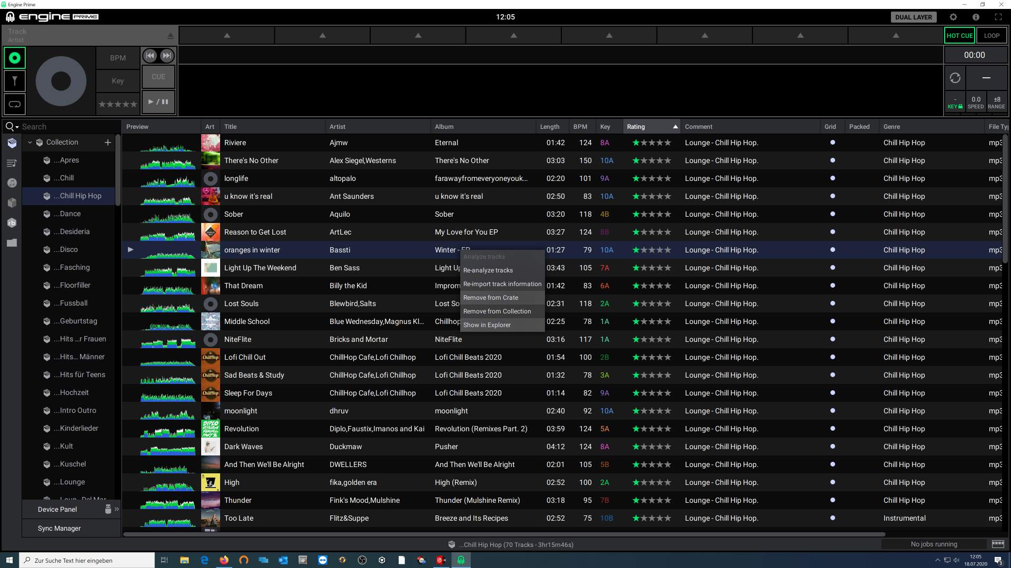Open the iTunes library sidebar icon

pos(12,183)
